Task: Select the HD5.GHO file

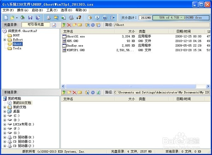Action: (x=72, y=41)
